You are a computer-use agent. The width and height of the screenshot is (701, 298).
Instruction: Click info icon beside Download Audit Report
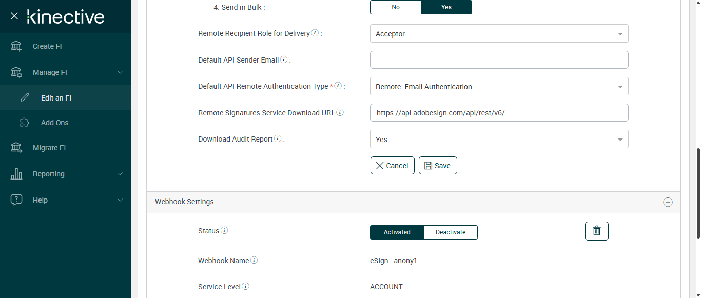tap(278, 139)
